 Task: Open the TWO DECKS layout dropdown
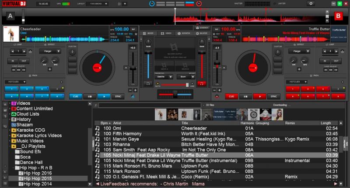98,4
